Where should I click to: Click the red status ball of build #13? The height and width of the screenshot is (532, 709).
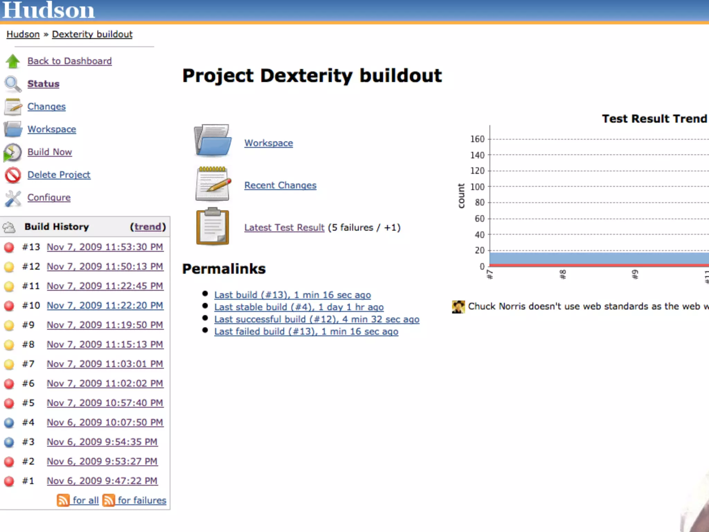9,247
